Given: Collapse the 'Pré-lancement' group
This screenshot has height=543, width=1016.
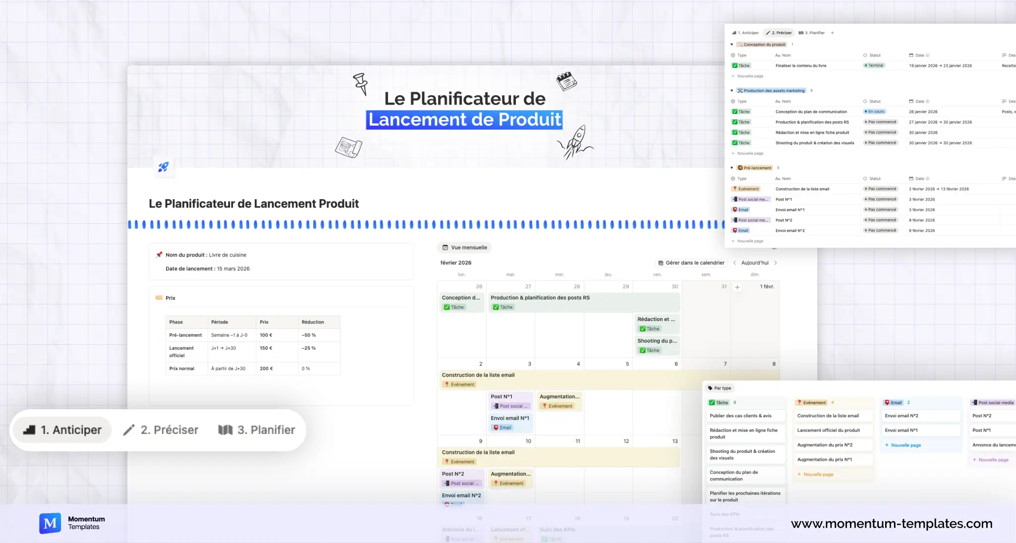Looking at the screenshot, I should point(732,167).
